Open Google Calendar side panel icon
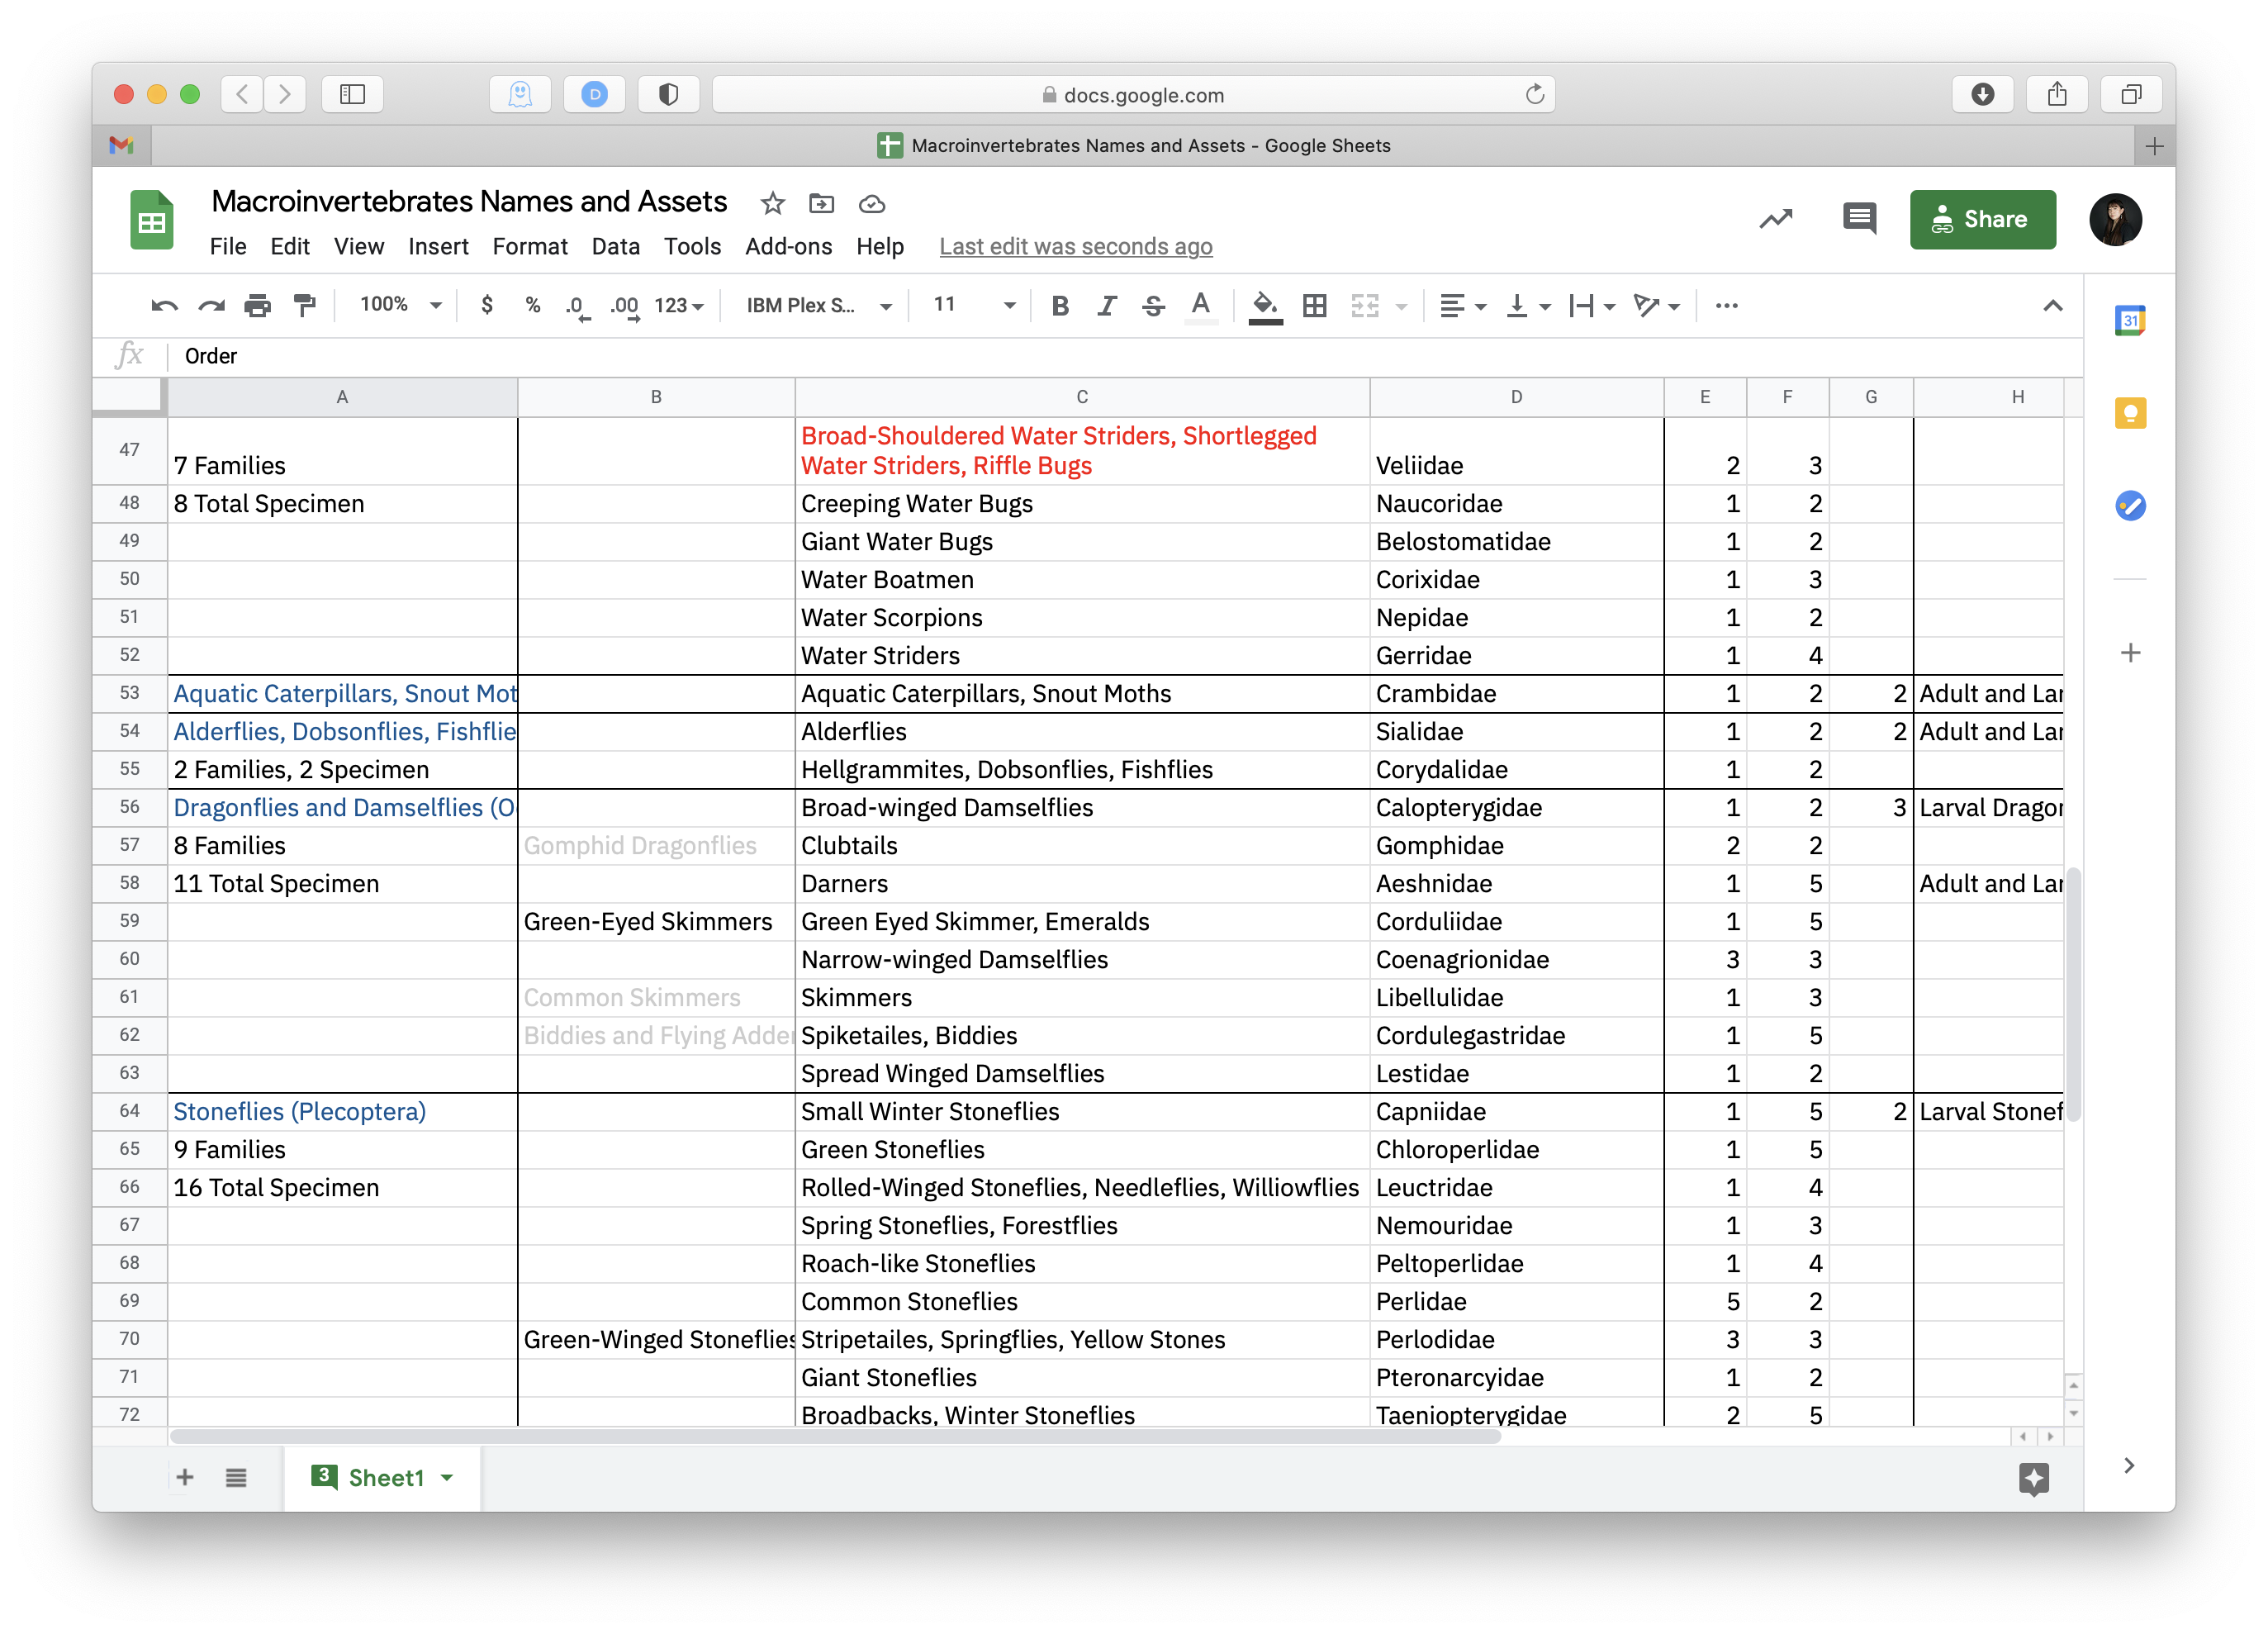 (x=2130, y=320)
